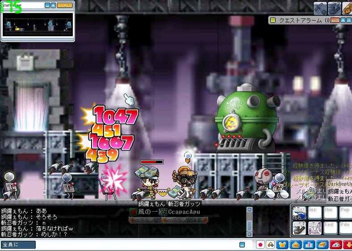
Task: Open the skill book icon
Action: 323,245
